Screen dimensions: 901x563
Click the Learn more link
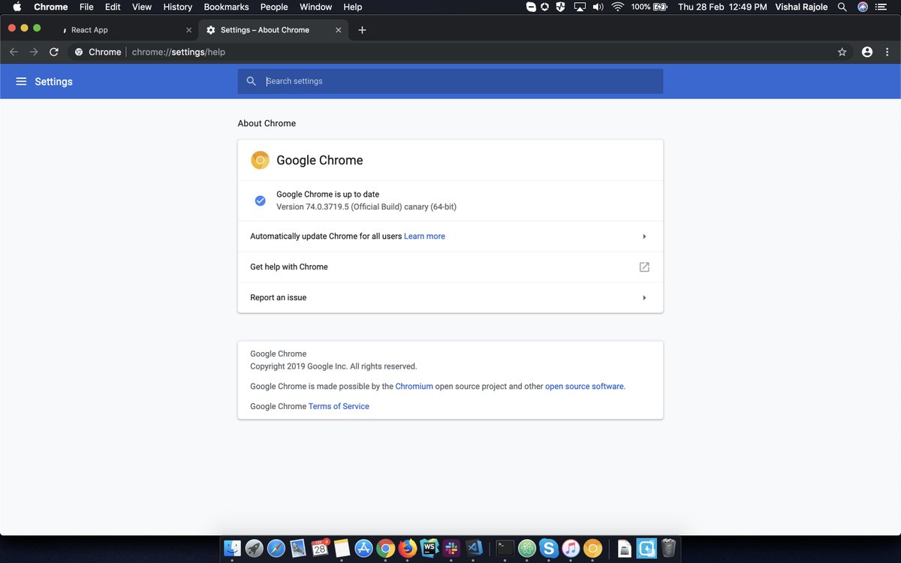coord(424,236)
